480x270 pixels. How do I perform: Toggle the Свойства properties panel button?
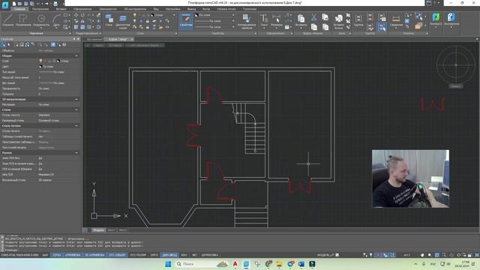pos(186,21)
